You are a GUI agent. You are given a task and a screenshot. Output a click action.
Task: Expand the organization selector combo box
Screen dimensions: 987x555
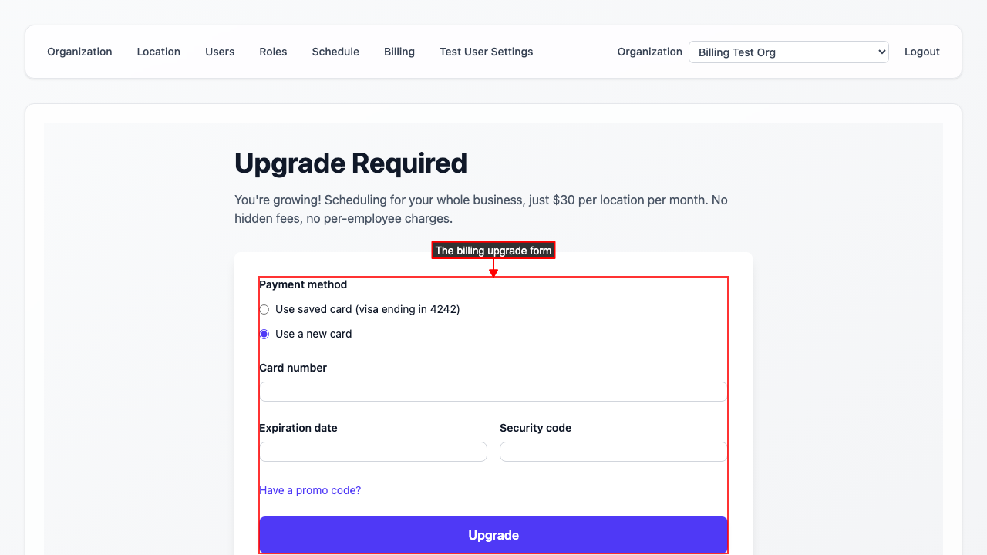788,52
